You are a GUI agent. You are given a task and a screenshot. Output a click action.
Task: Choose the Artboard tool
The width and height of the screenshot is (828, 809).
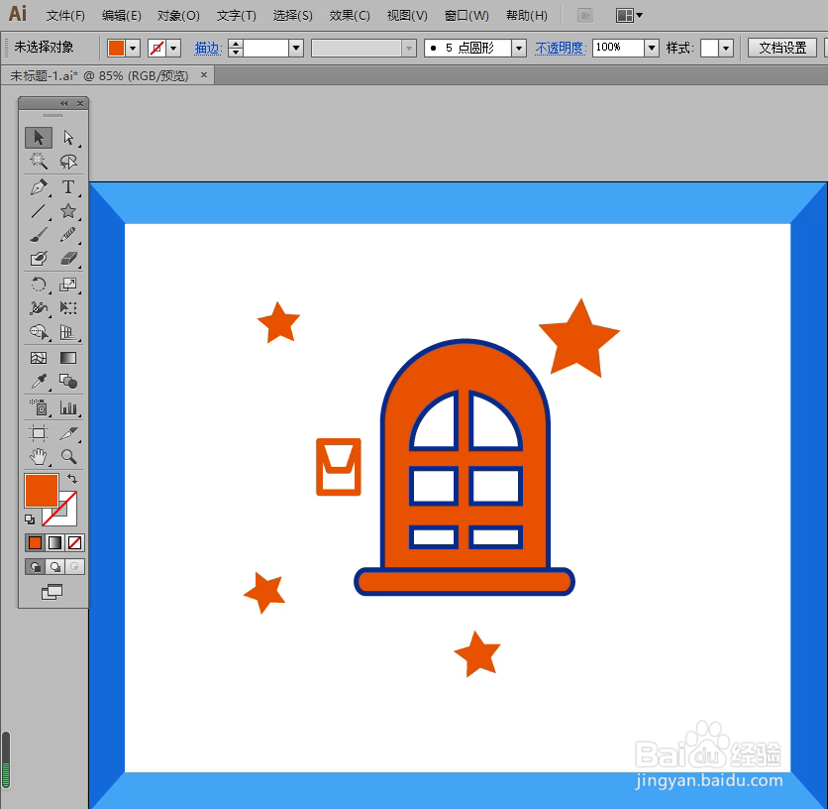coord(39,433)
